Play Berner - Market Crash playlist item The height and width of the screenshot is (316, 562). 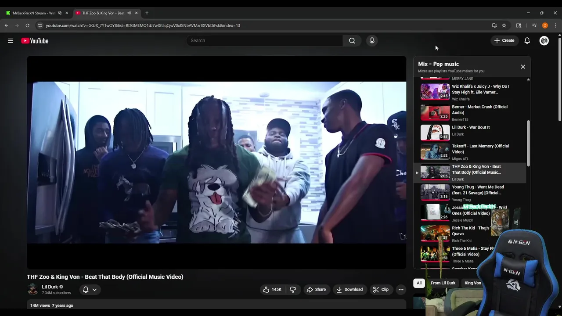tap(470, 113)
